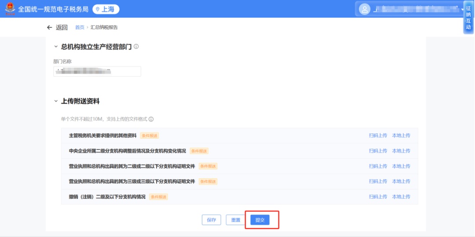Viewport: 475px width, 237px height.
Task: Click 条件报送 tag on 主管税务机关 row
Action: (150, 136)
